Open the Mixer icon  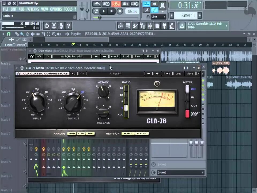pyautogui.click(x=150, y=26)
